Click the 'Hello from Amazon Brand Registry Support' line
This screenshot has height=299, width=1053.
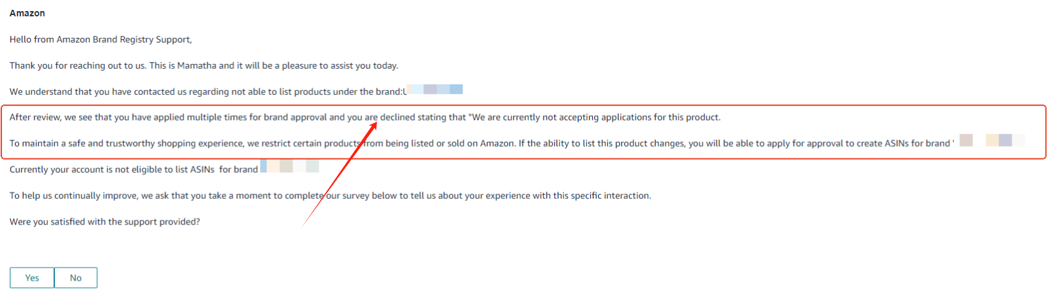point(101,39)
